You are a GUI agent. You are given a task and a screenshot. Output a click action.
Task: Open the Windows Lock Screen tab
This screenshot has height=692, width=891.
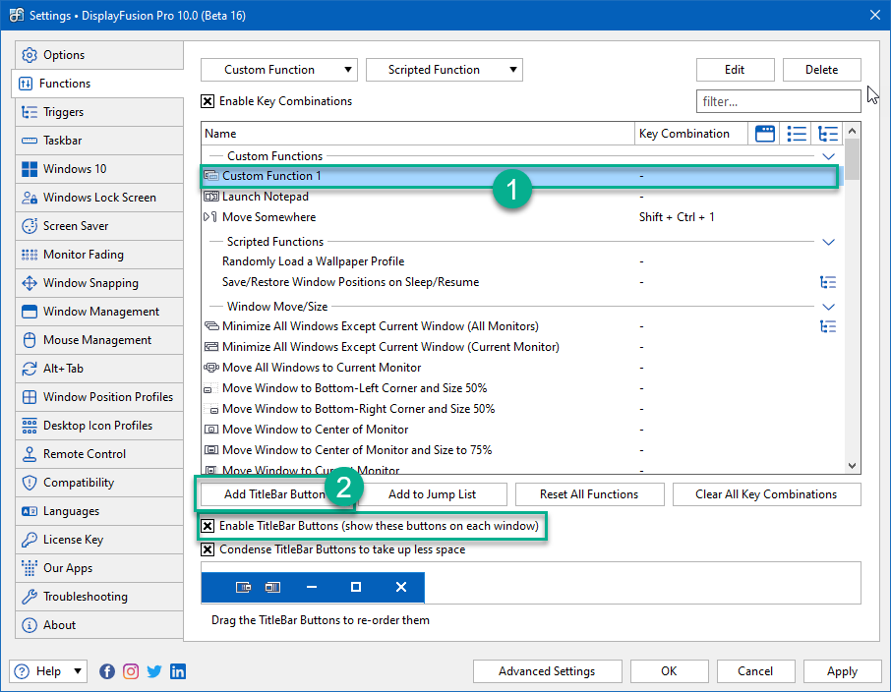pos(99,198)
